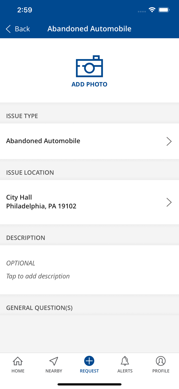
Task: Expand the GENERAL QUESTION(S) section
Action: point(39,308)
